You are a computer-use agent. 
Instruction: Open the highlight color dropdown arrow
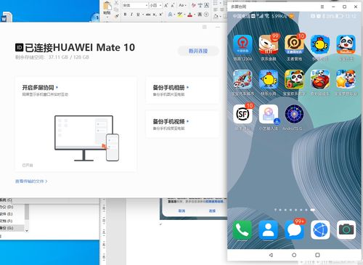click(184, 15)
